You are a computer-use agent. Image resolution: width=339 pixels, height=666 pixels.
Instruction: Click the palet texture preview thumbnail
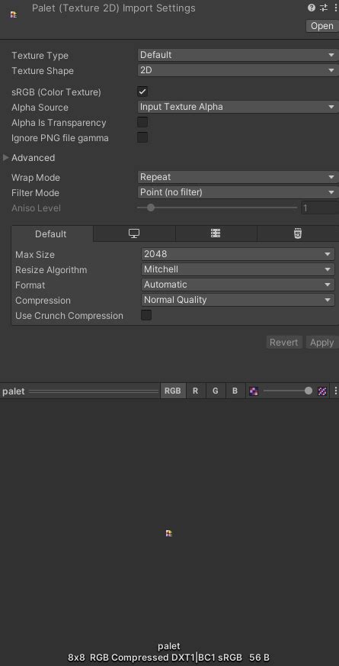click(169, 533)
